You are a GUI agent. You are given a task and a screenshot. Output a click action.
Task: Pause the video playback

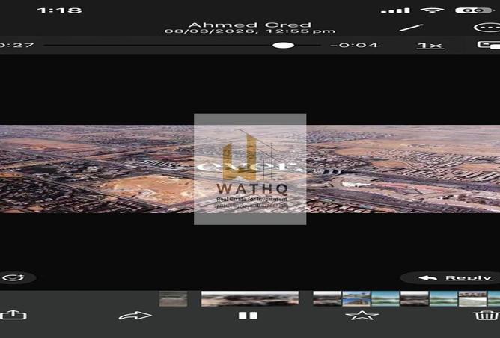point(248,315)
